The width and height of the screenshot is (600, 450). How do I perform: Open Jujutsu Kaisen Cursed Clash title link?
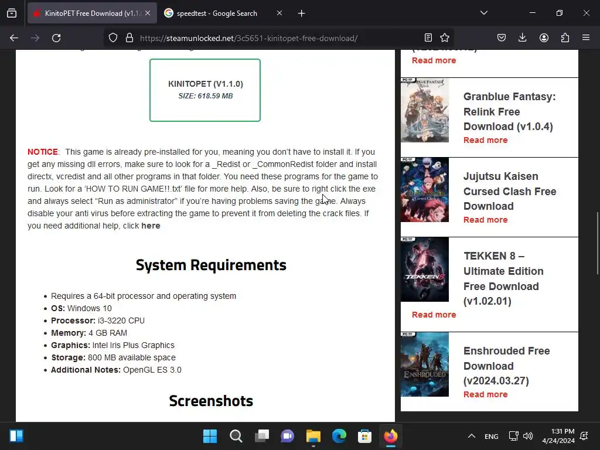[x=510, y=191]
